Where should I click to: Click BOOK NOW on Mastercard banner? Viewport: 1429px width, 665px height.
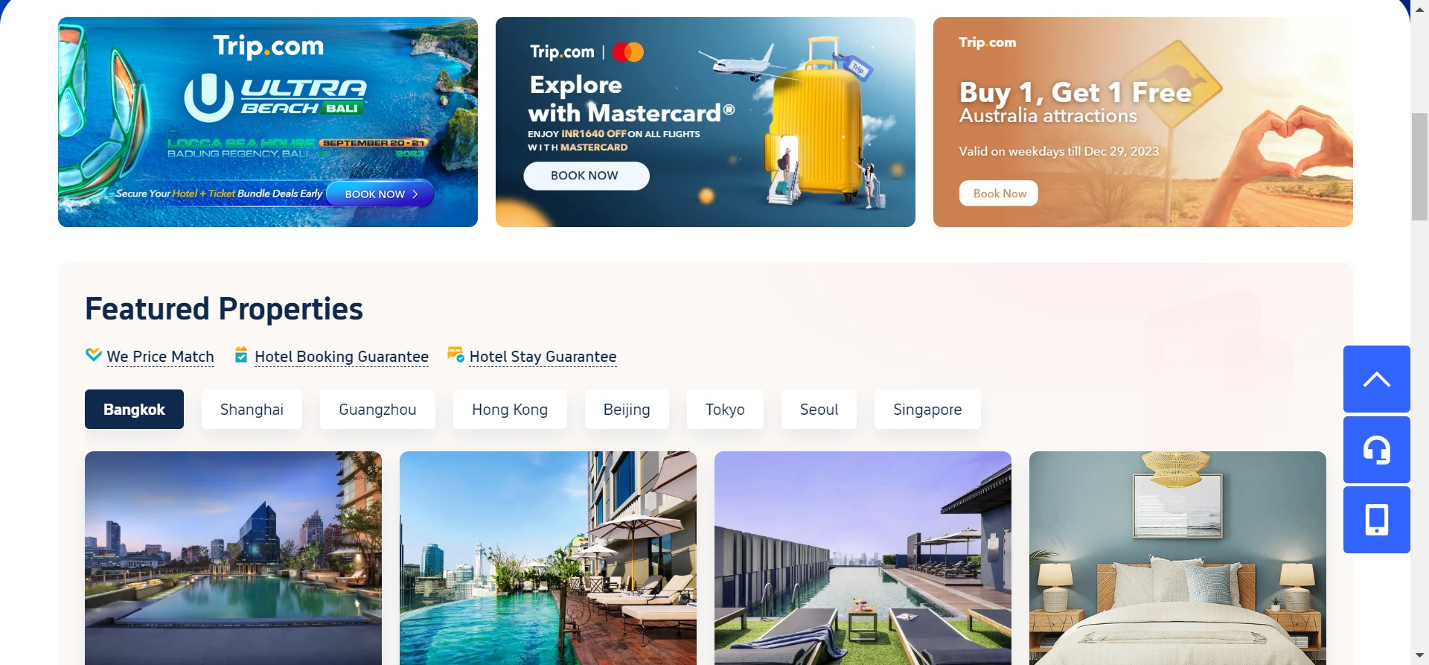[586, 176]
